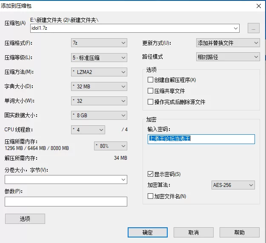Click the browse "..." button for archive path
The height and width of the screenshot is (243, 266).
[x=254, y=28]
